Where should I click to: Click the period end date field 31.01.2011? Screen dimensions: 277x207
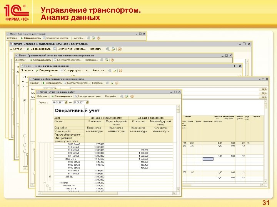tap(80, 102)
